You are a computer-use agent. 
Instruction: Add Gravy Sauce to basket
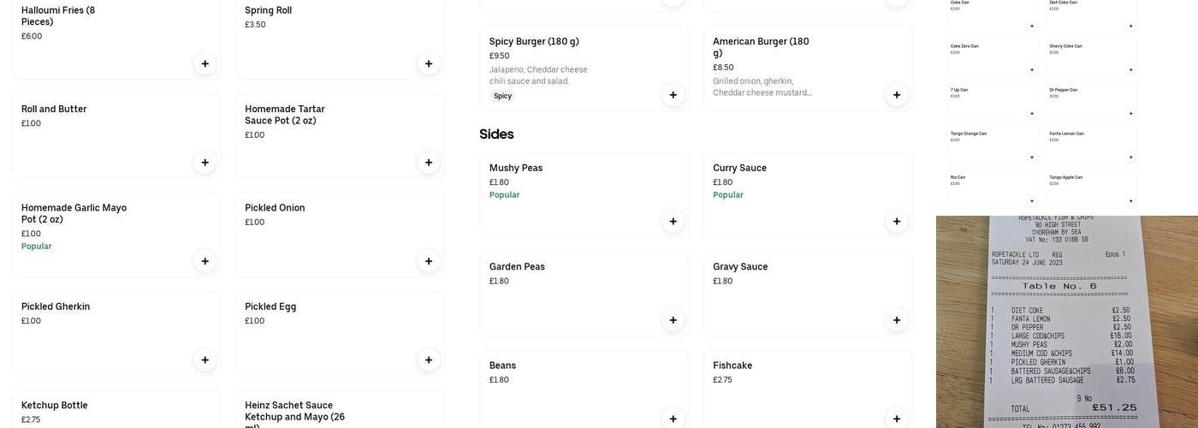897,320
